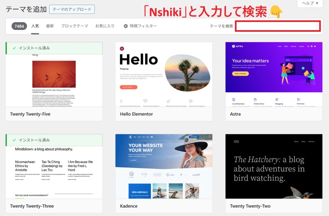The width and height of the screenshot is (329, 216).
Task: Click the テーマのアップロード button
Action: (72, 9)
